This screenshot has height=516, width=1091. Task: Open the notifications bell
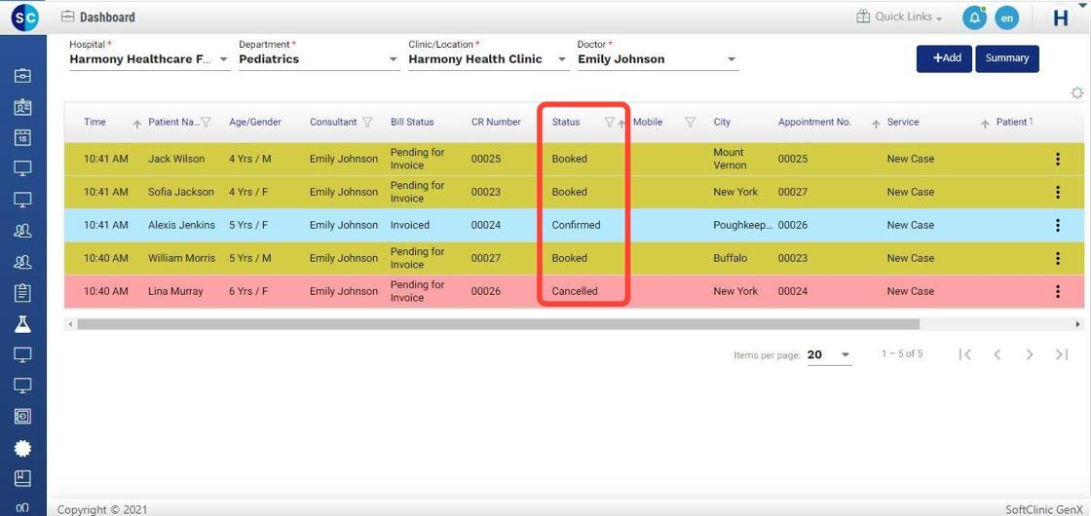point(974,18)
